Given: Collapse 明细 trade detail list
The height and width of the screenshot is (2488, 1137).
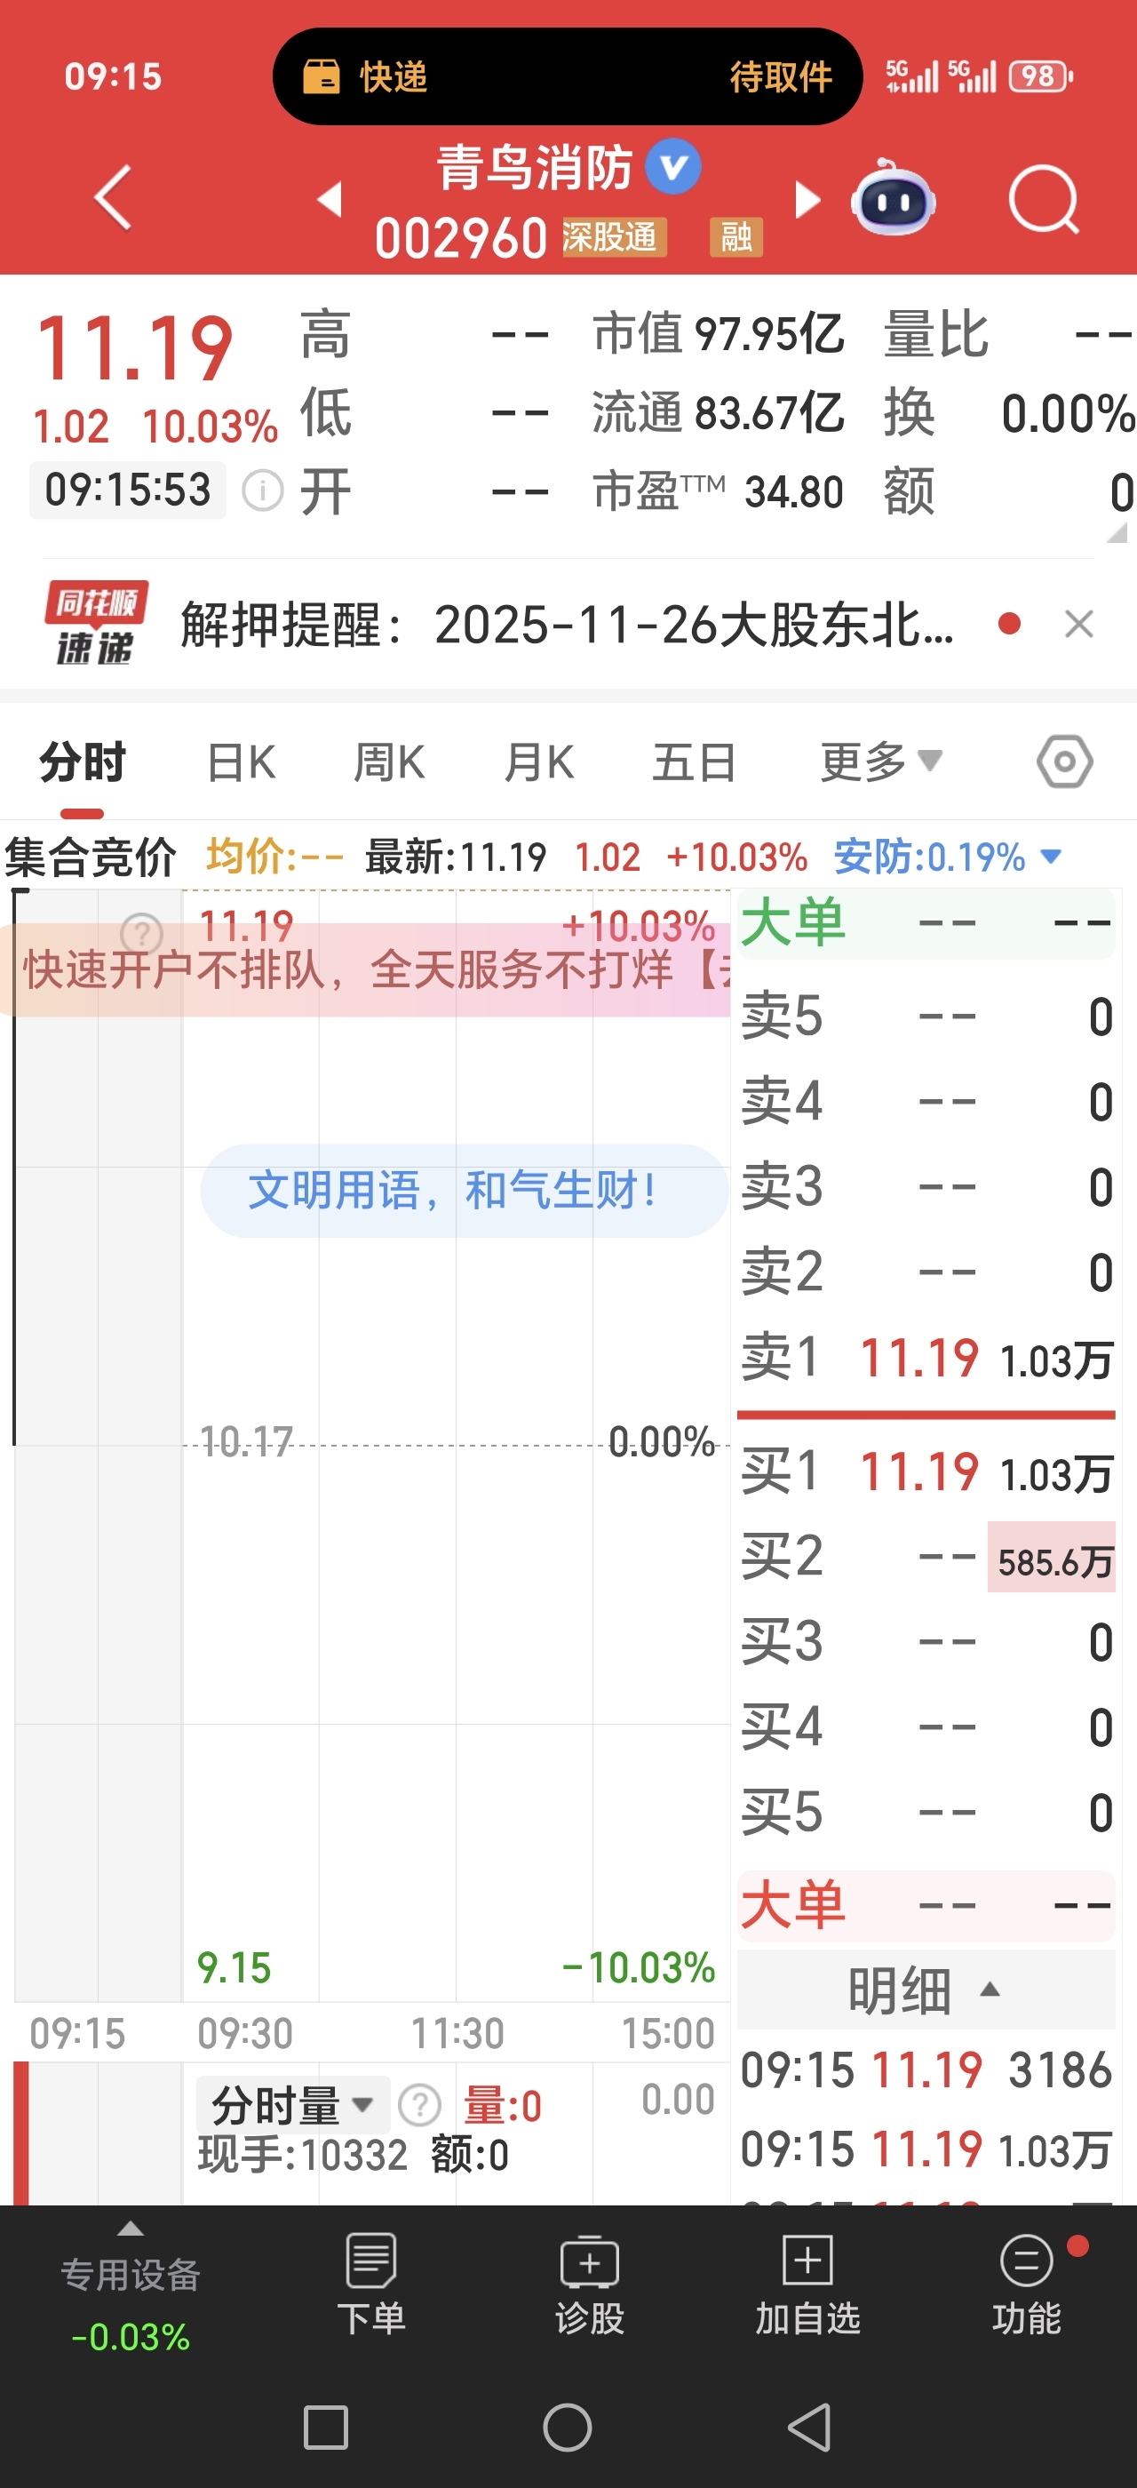Looking at the screenshot, I should pyautogui.click(x=926, y=1990).
